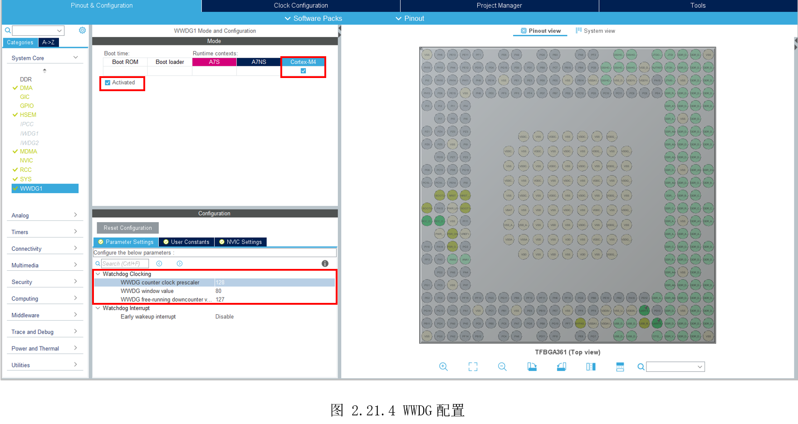The height and width of the screenshot is (424, 798).
Task: Toggle the Cortex-M4 runtime context checkbox
Action: [303, 71]
